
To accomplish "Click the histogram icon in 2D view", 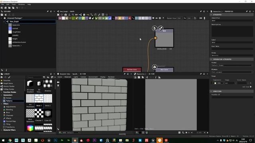I will pos(159,77).
